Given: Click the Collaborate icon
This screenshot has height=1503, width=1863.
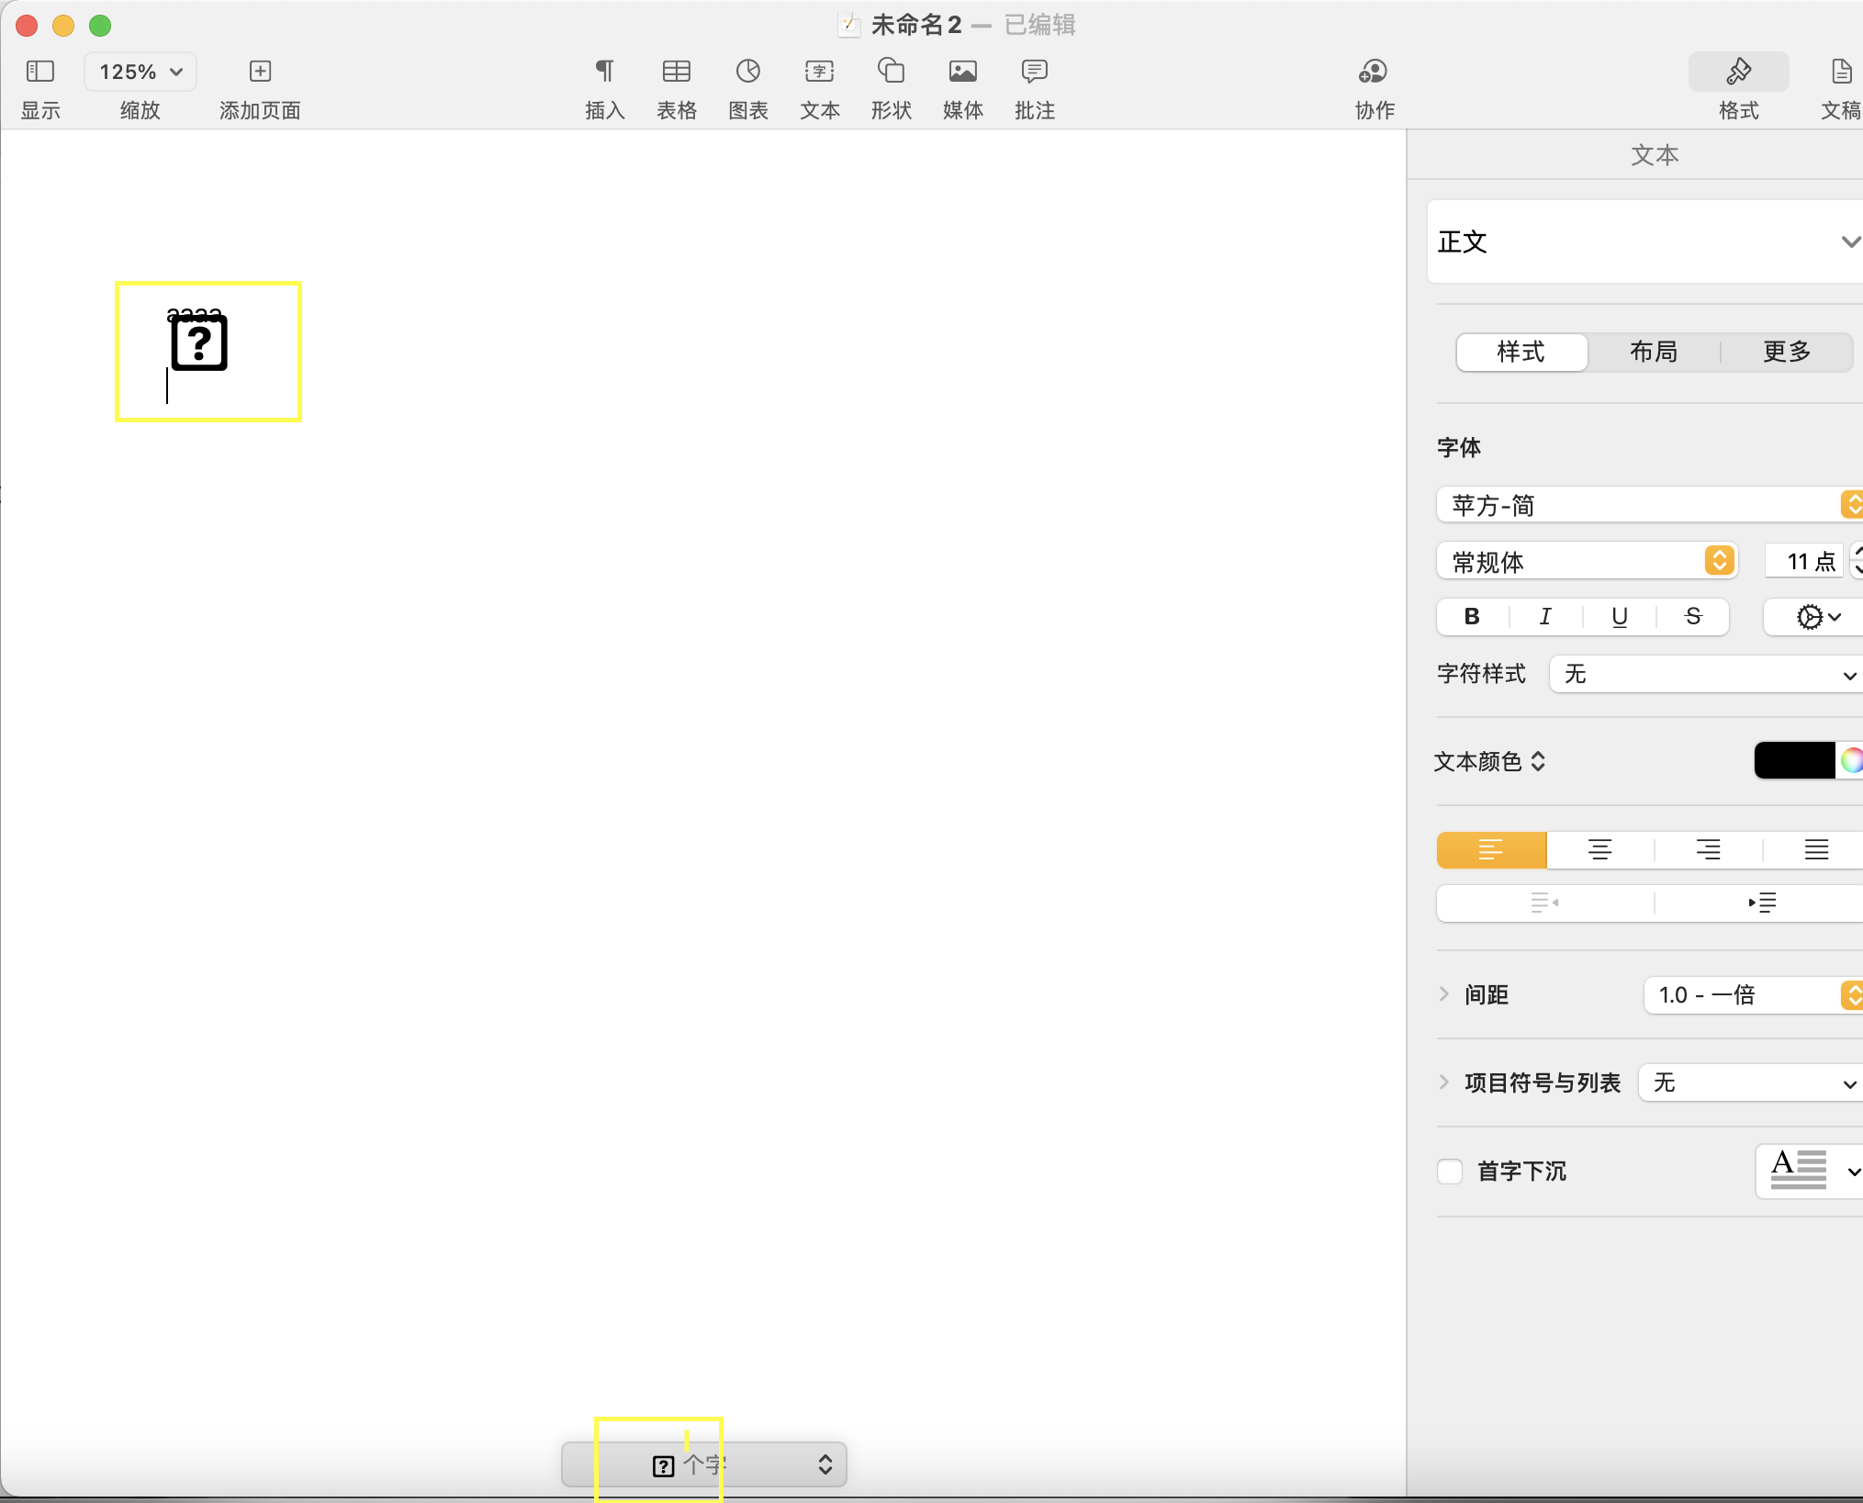Looking at the screenshot, I should [1374, 72].
